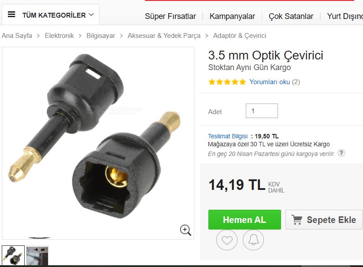Open the hamburger menu icon
Viewport: 363px width, 267px height.
pyautogui.click(x=11, y=15)
